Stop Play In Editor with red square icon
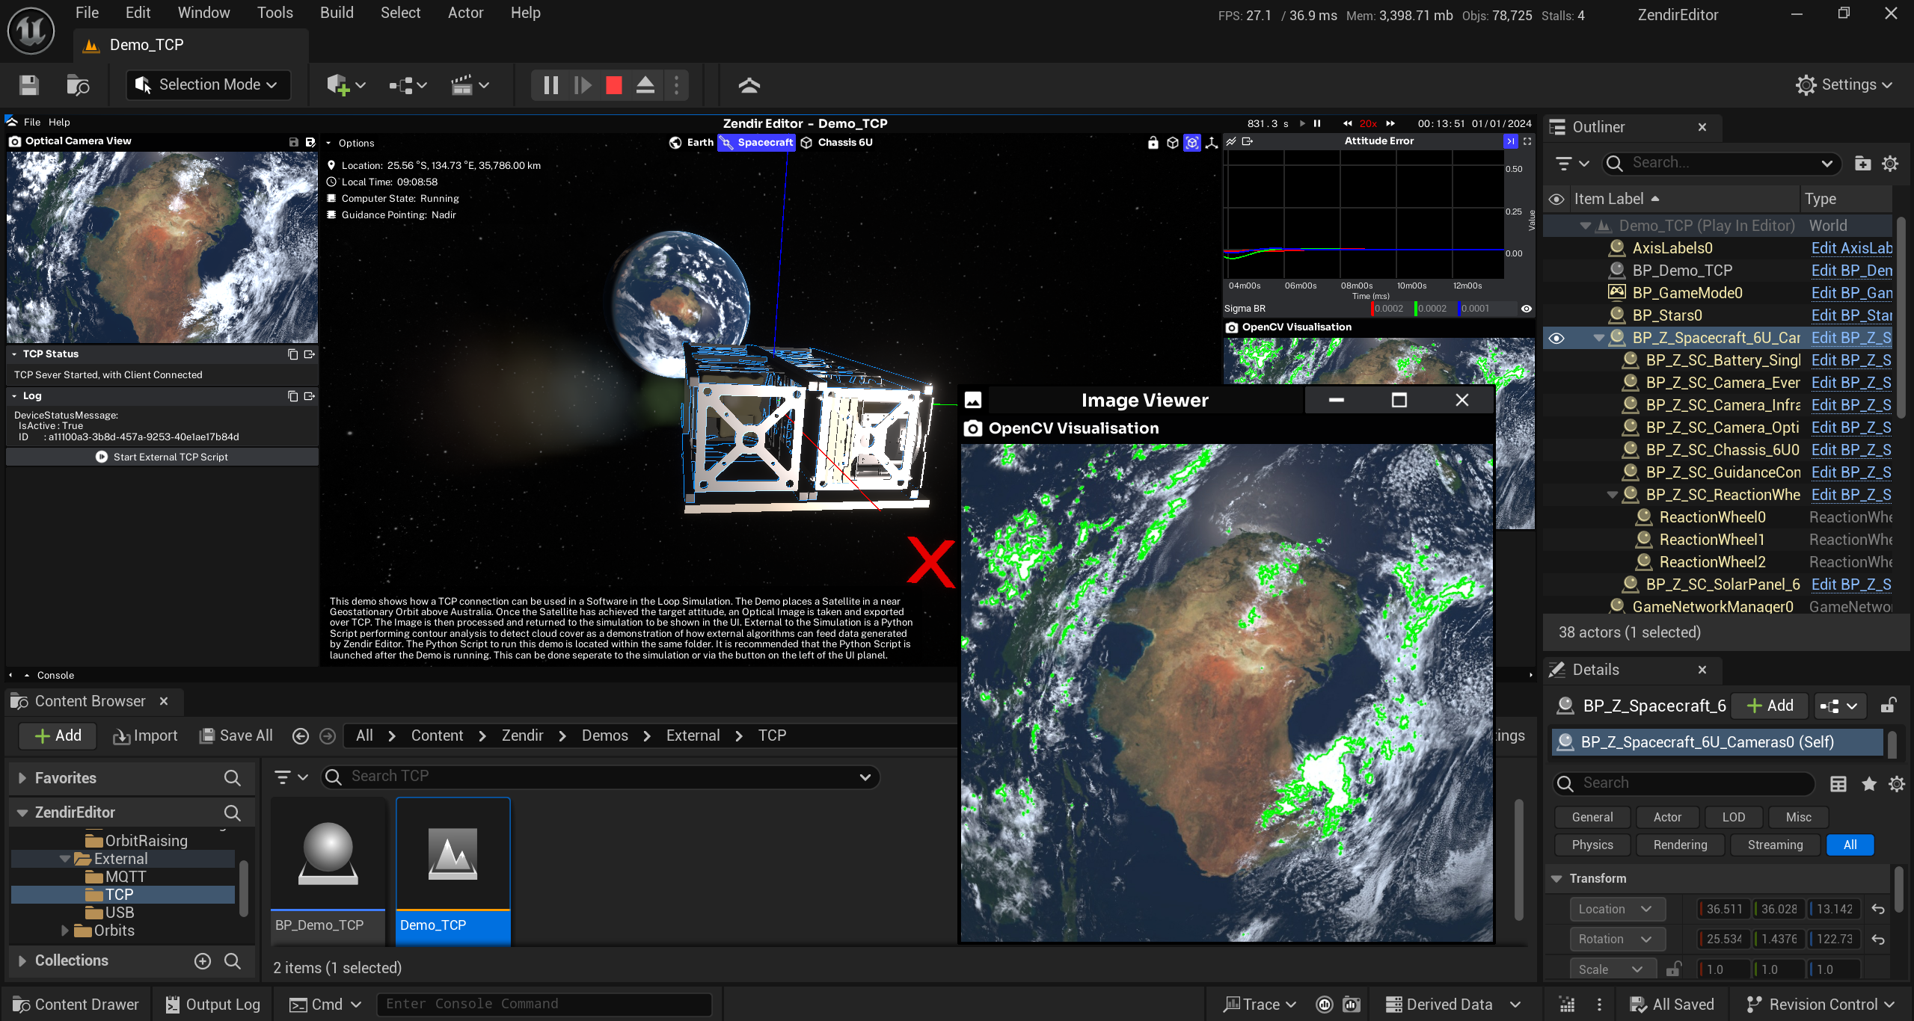The height and width of the screenshot is (1021, 1914). 613,85
